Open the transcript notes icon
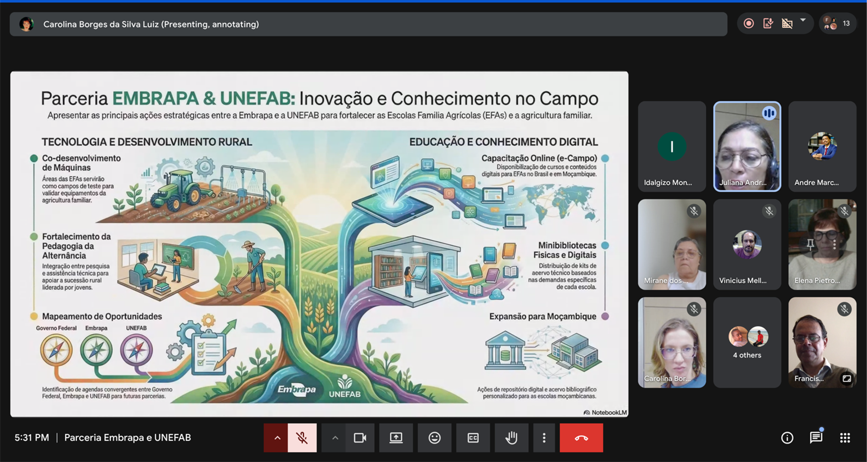Image resolution: width=867 pixels, height=462 pixels. click(768, 23)
